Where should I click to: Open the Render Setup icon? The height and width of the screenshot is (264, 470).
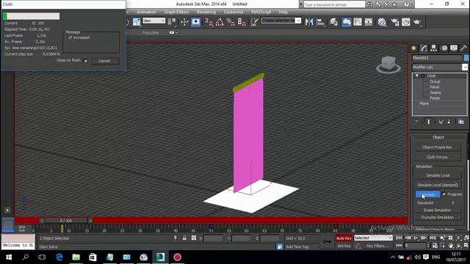[395, 22]
